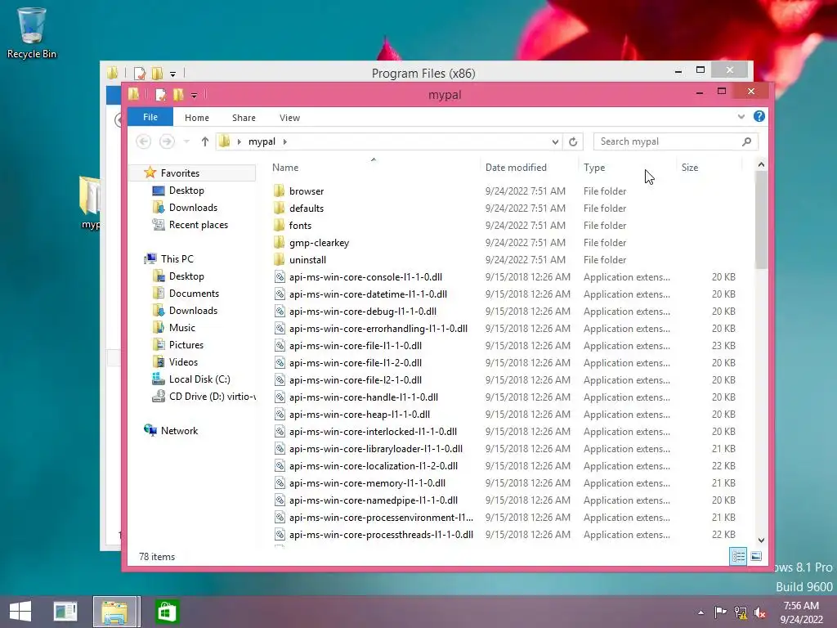
Task: Expand the ribbon with the chevron
Action: click(741, 116)
